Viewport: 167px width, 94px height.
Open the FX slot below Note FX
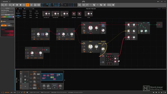point(55,88)
